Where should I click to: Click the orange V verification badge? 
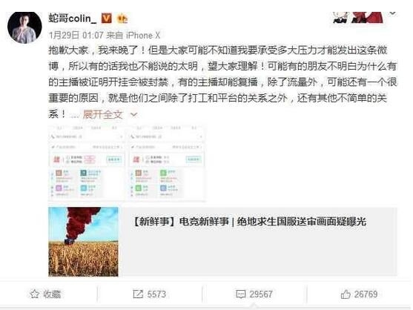(107, 19)
